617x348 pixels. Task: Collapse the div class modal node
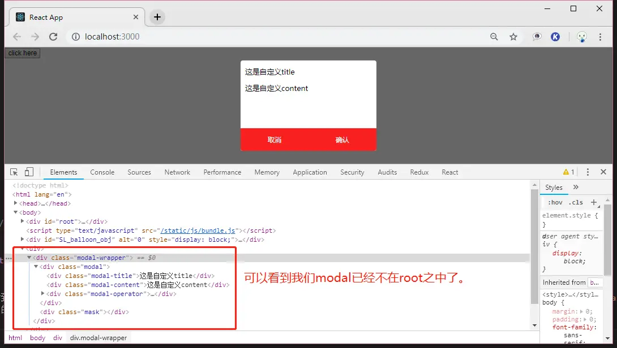36,266
